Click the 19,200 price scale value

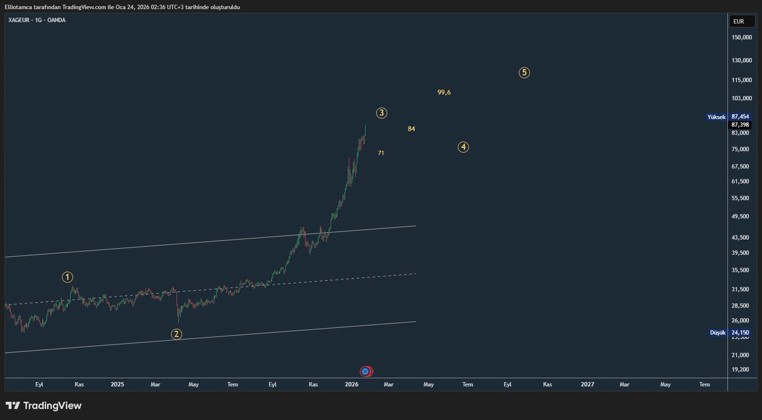(740, 369)
